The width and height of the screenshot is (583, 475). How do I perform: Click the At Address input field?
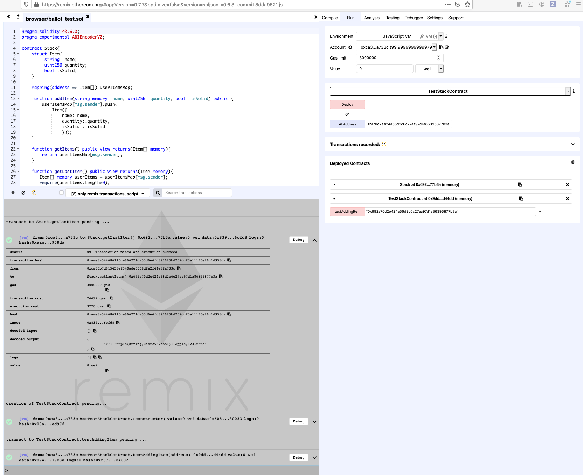(408, 124)
